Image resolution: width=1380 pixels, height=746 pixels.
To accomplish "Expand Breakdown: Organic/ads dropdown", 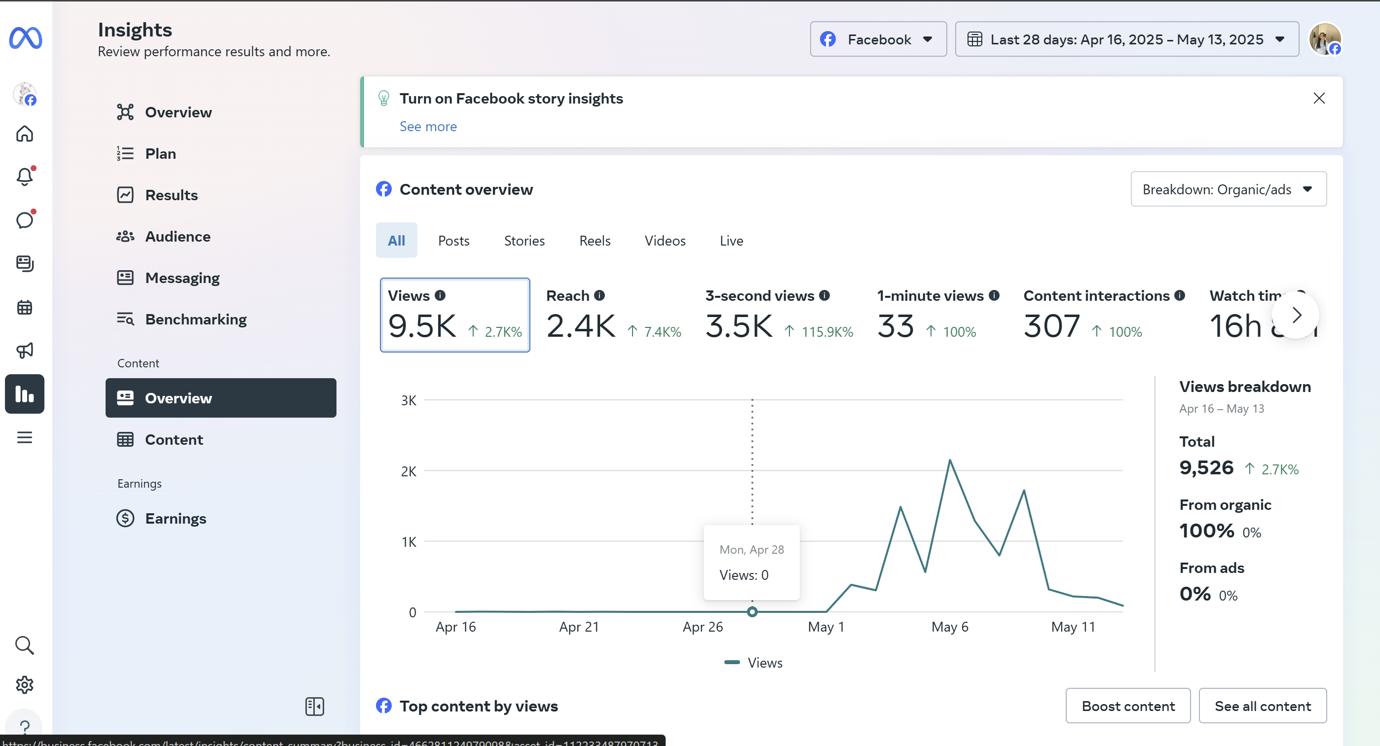I will (1228, 189).
